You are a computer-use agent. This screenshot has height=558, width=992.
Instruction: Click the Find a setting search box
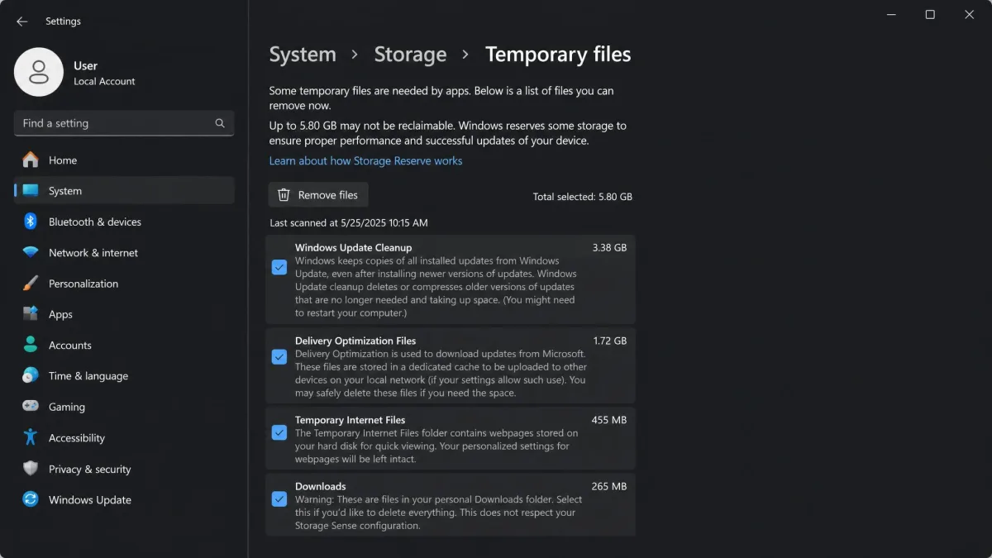tap(124, 123)
